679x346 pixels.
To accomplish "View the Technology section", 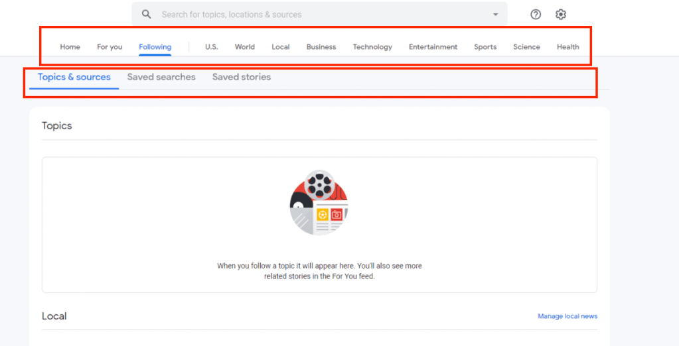I will (x=372, y=47).
